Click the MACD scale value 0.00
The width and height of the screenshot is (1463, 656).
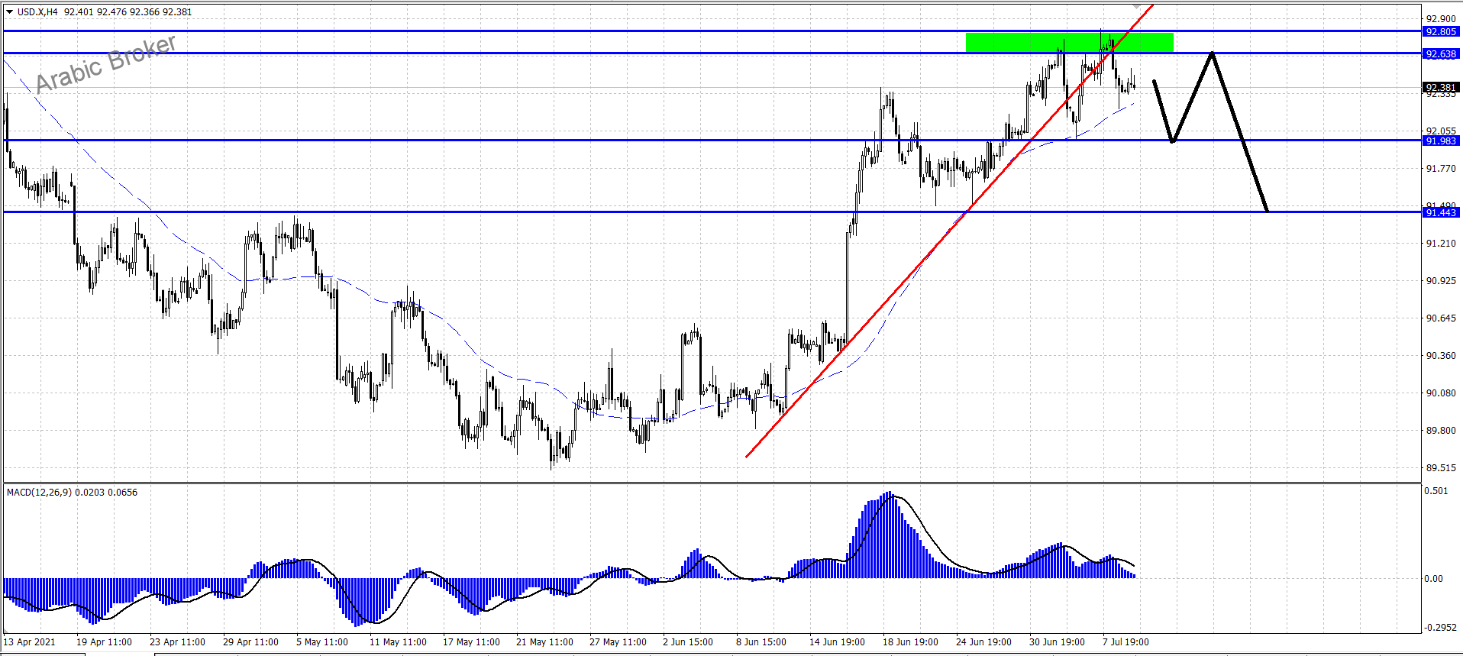[x=1433, y=579]
